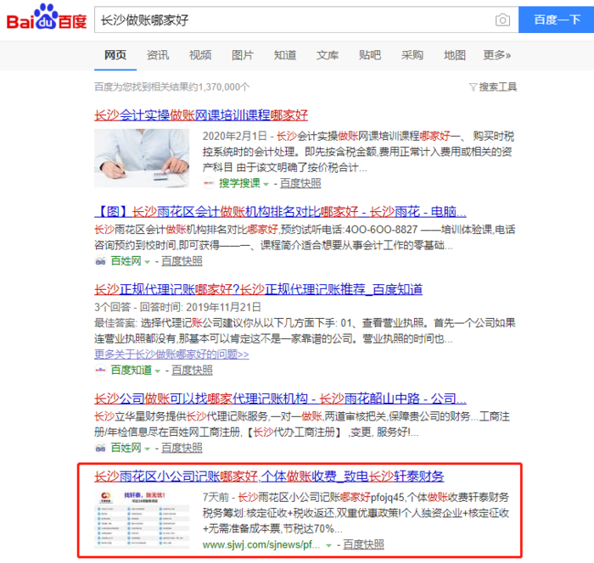The image size is (594, 563).
Task: Click the 百度一下 search button
Action: click(x=556, y=20)
